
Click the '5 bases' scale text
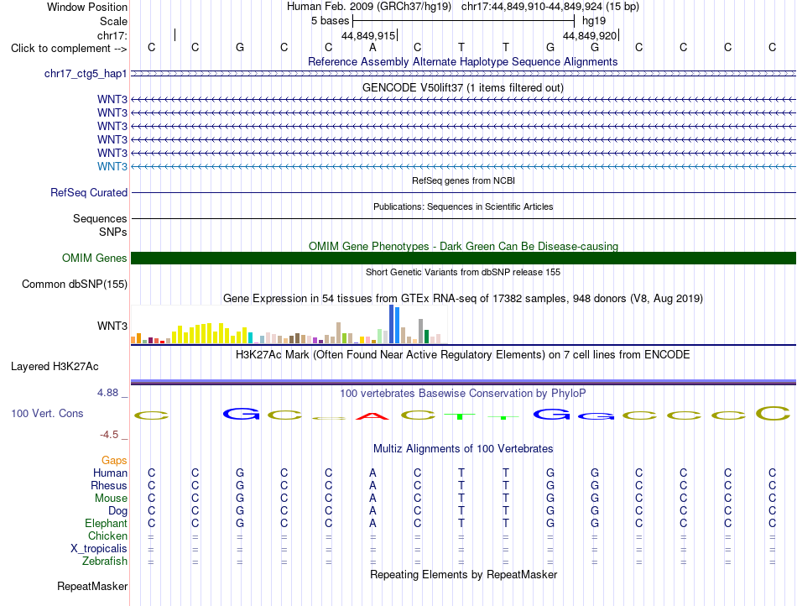[x=331, y=21]
